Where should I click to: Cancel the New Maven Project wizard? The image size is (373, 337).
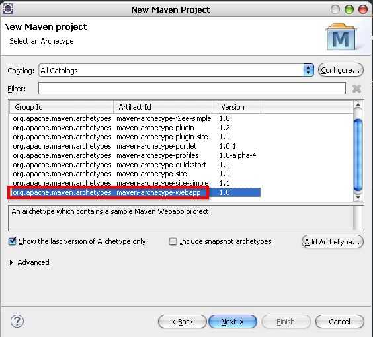point(339,322)
